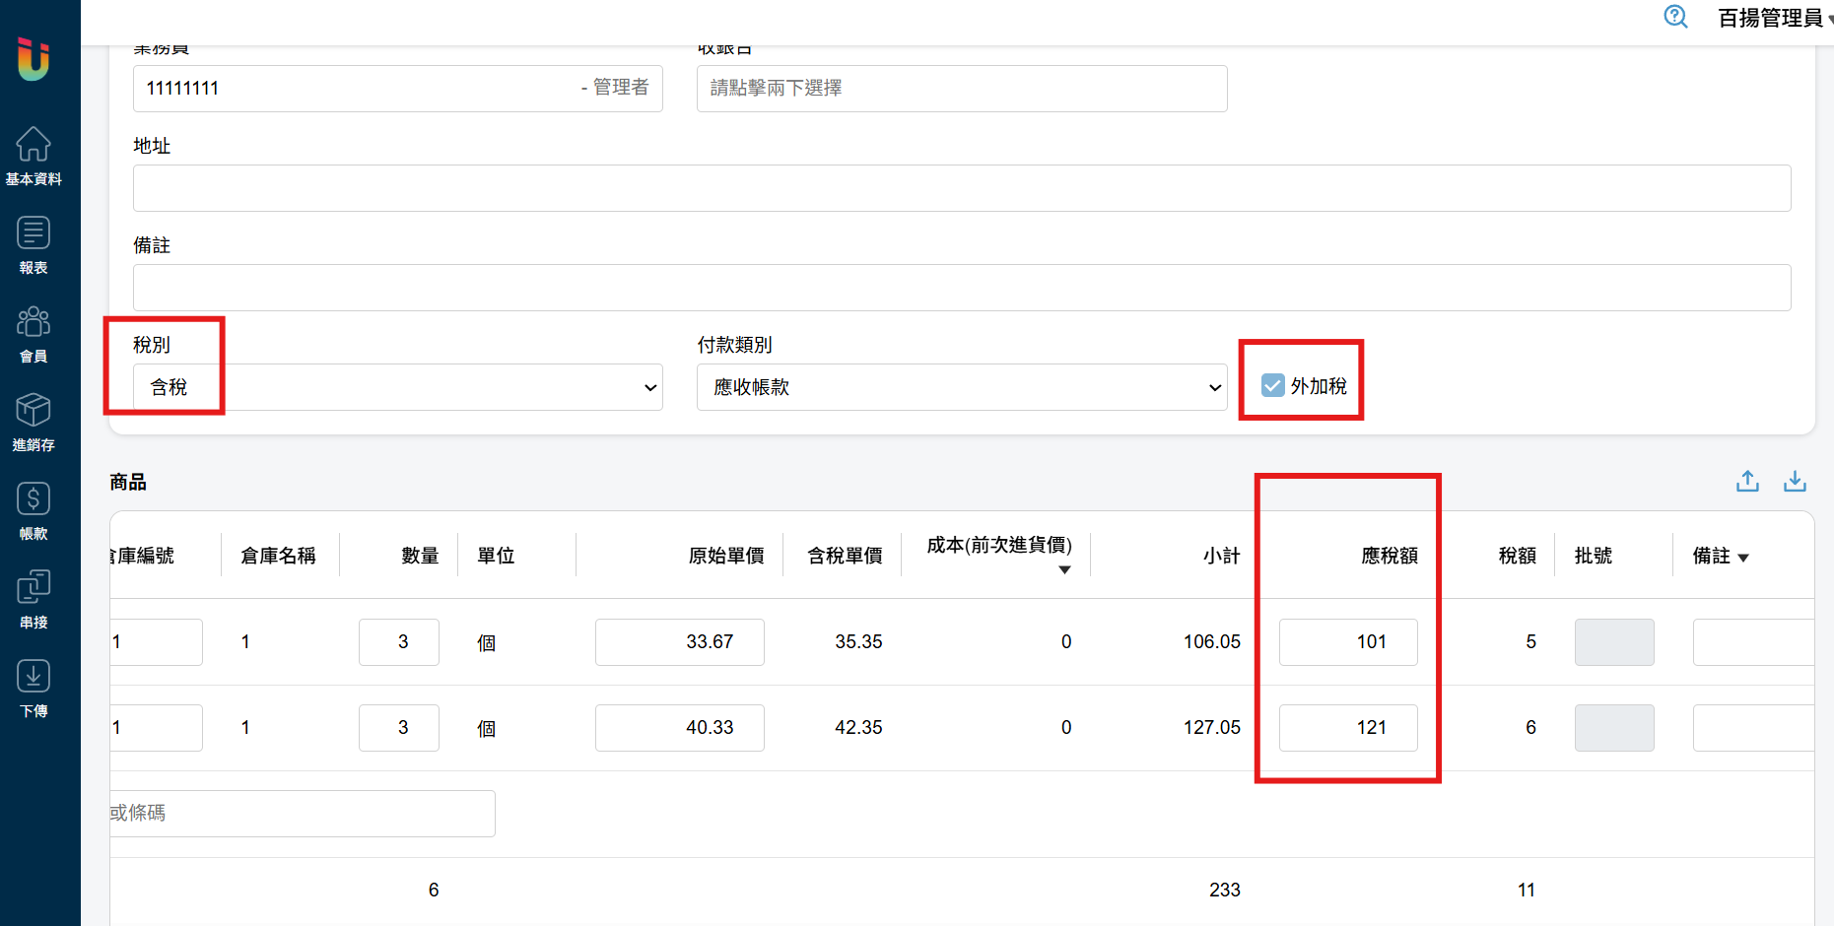The height and width of the screenshot is (926, 1834).
Task: Uncheck the 外加稅 checkbox
Action: 1273,385
